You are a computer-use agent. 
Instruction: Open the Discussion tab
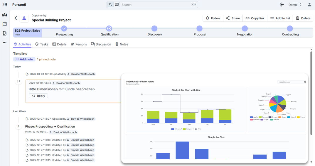coord(101,44)
